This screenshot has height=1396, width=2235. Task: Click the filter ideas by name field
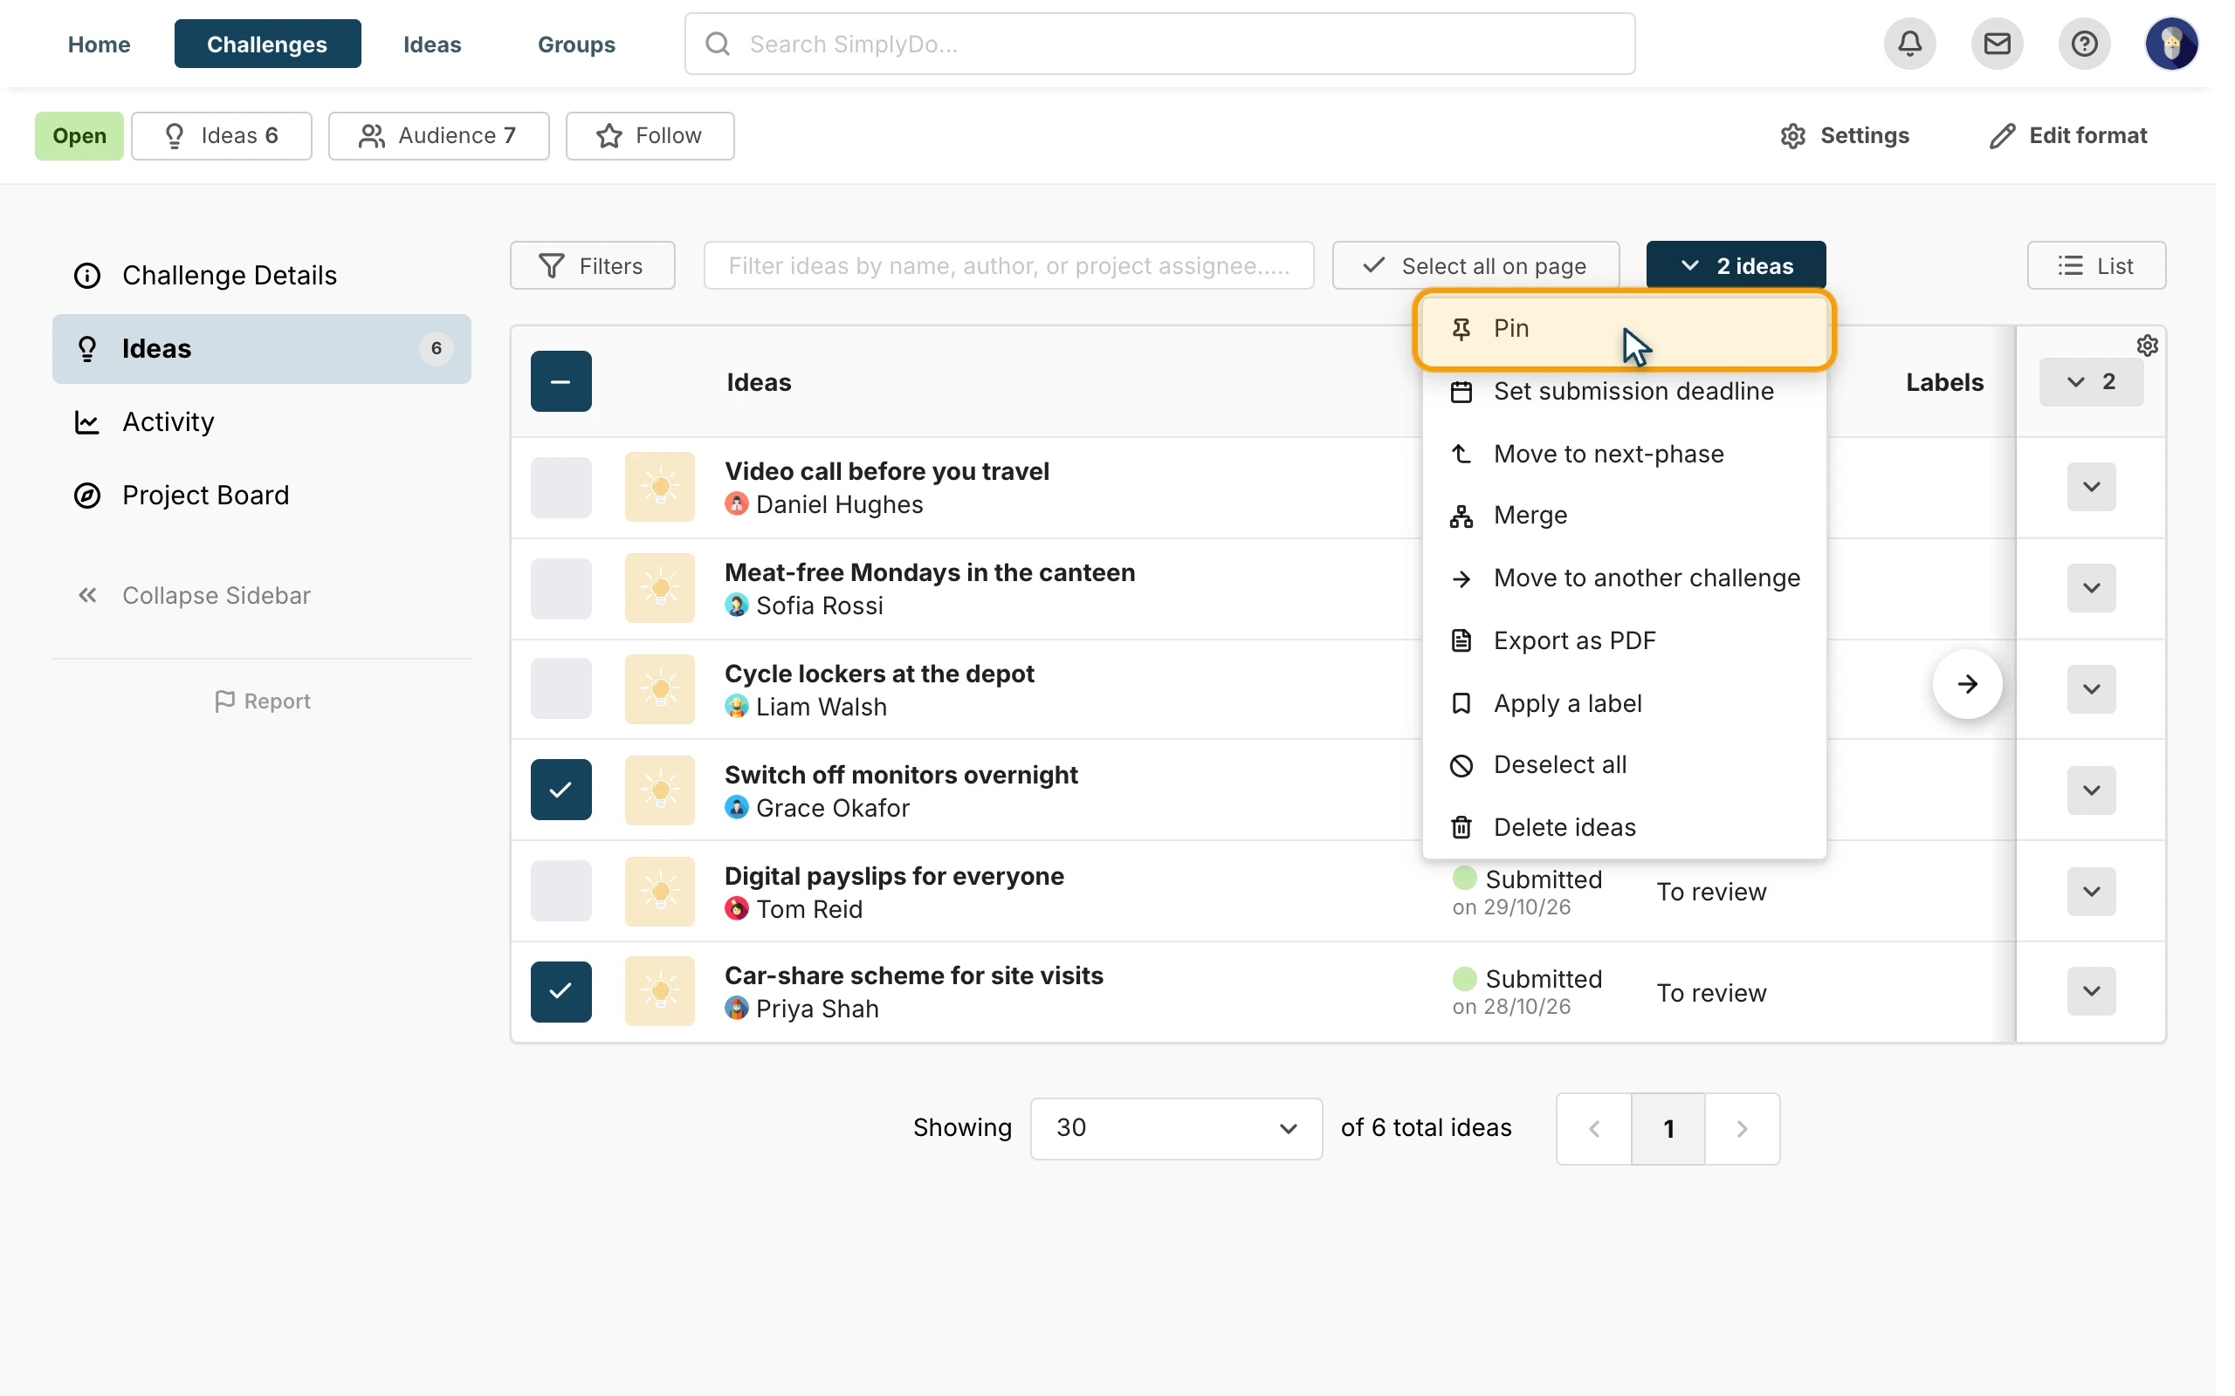coord(1008,266)
